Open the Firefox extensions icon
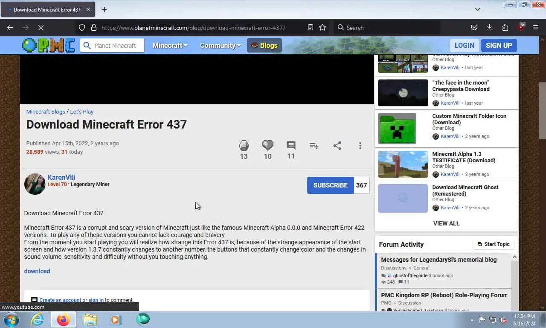The image size is (546, 328). [x=505, y=27]
